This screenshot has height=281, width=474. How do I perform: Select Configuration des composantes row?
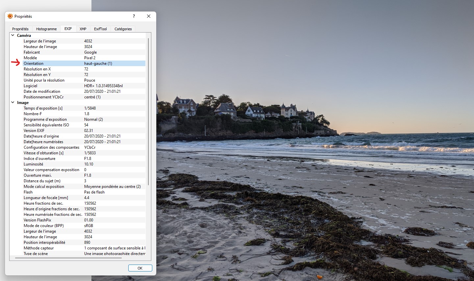pyautogui.click(x=84, y=147)
